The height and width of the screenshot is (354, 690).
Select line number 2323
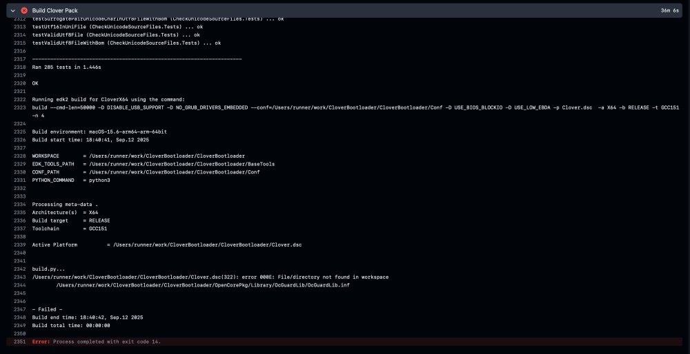[19, 107]
